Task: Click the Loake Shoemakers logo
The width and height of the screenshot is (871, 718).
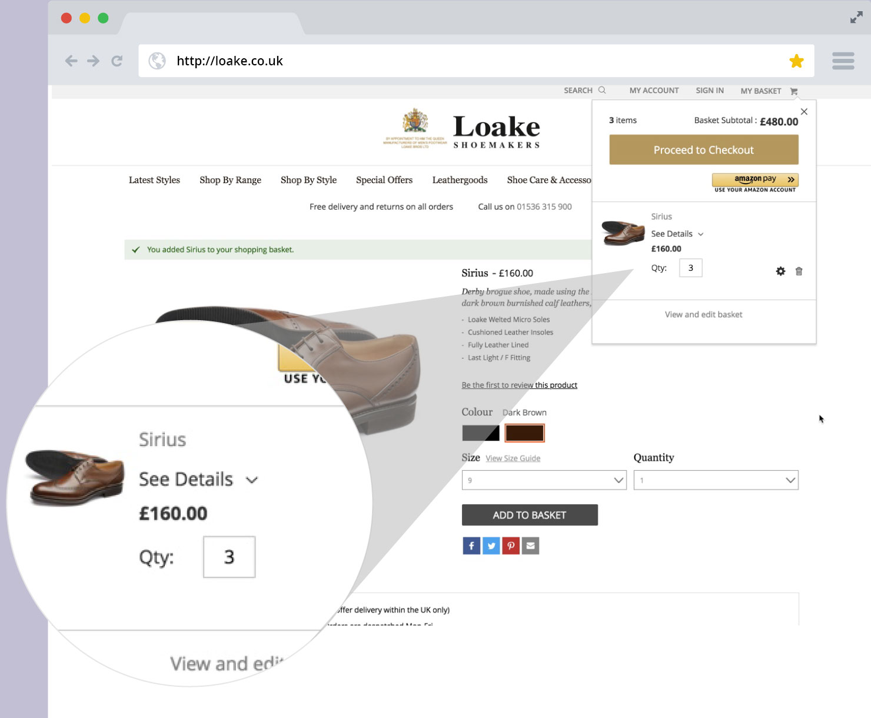Action: pyautogui.click(x=497, y=131)
